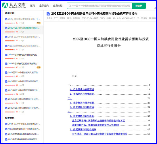The width and height of the screenshot is (157, 144).
Task: Click the magnifier icon in search box
Action: 70,6
